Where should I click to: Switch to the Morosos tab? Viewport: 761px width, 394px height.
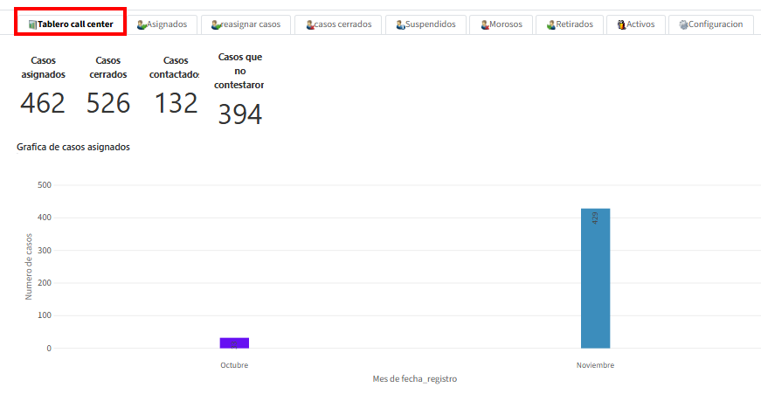point(506,24)
